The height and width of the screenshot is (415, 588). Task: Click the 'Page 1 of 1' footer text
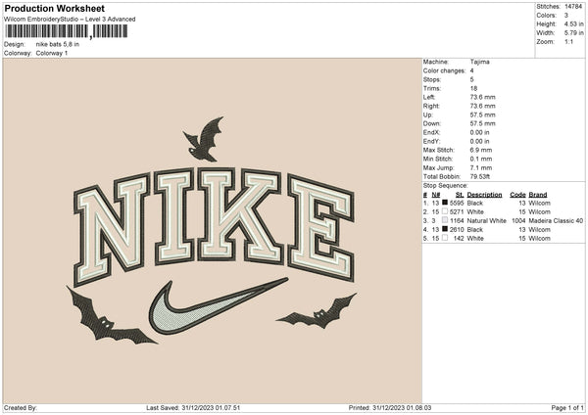567,408
